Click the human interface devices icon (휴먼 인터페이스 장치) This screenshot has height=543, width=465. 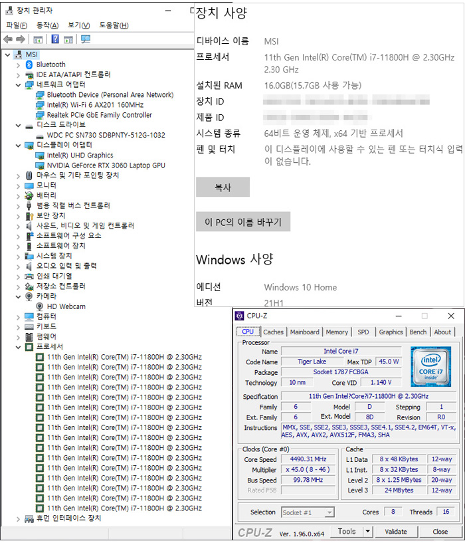pos(29,519)
